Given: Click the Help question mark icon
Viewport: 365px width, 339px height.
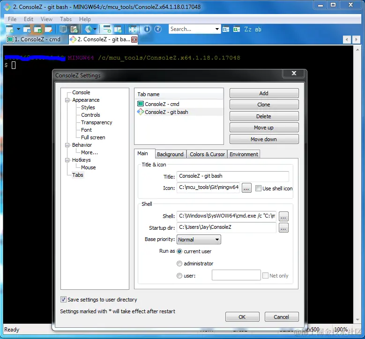Looking at the screenshot, I should [x=158, y=29].
